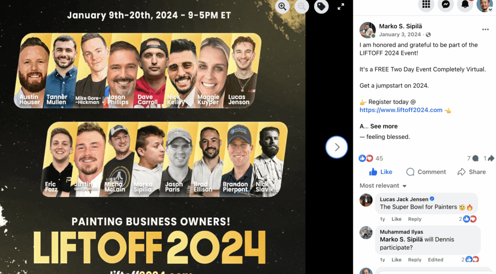496x274 pixels.
Task: View the post shares count
Action: point(489,159)
